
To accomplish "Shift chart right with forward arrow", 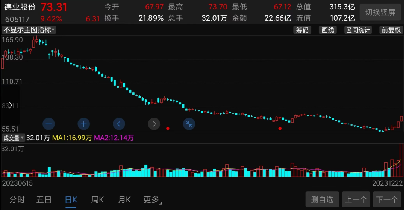I will [154, 124].
